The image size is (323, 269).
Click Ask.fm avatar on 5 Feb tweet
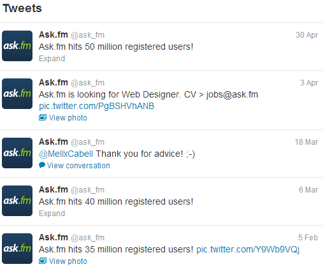[x=17, y=249]
